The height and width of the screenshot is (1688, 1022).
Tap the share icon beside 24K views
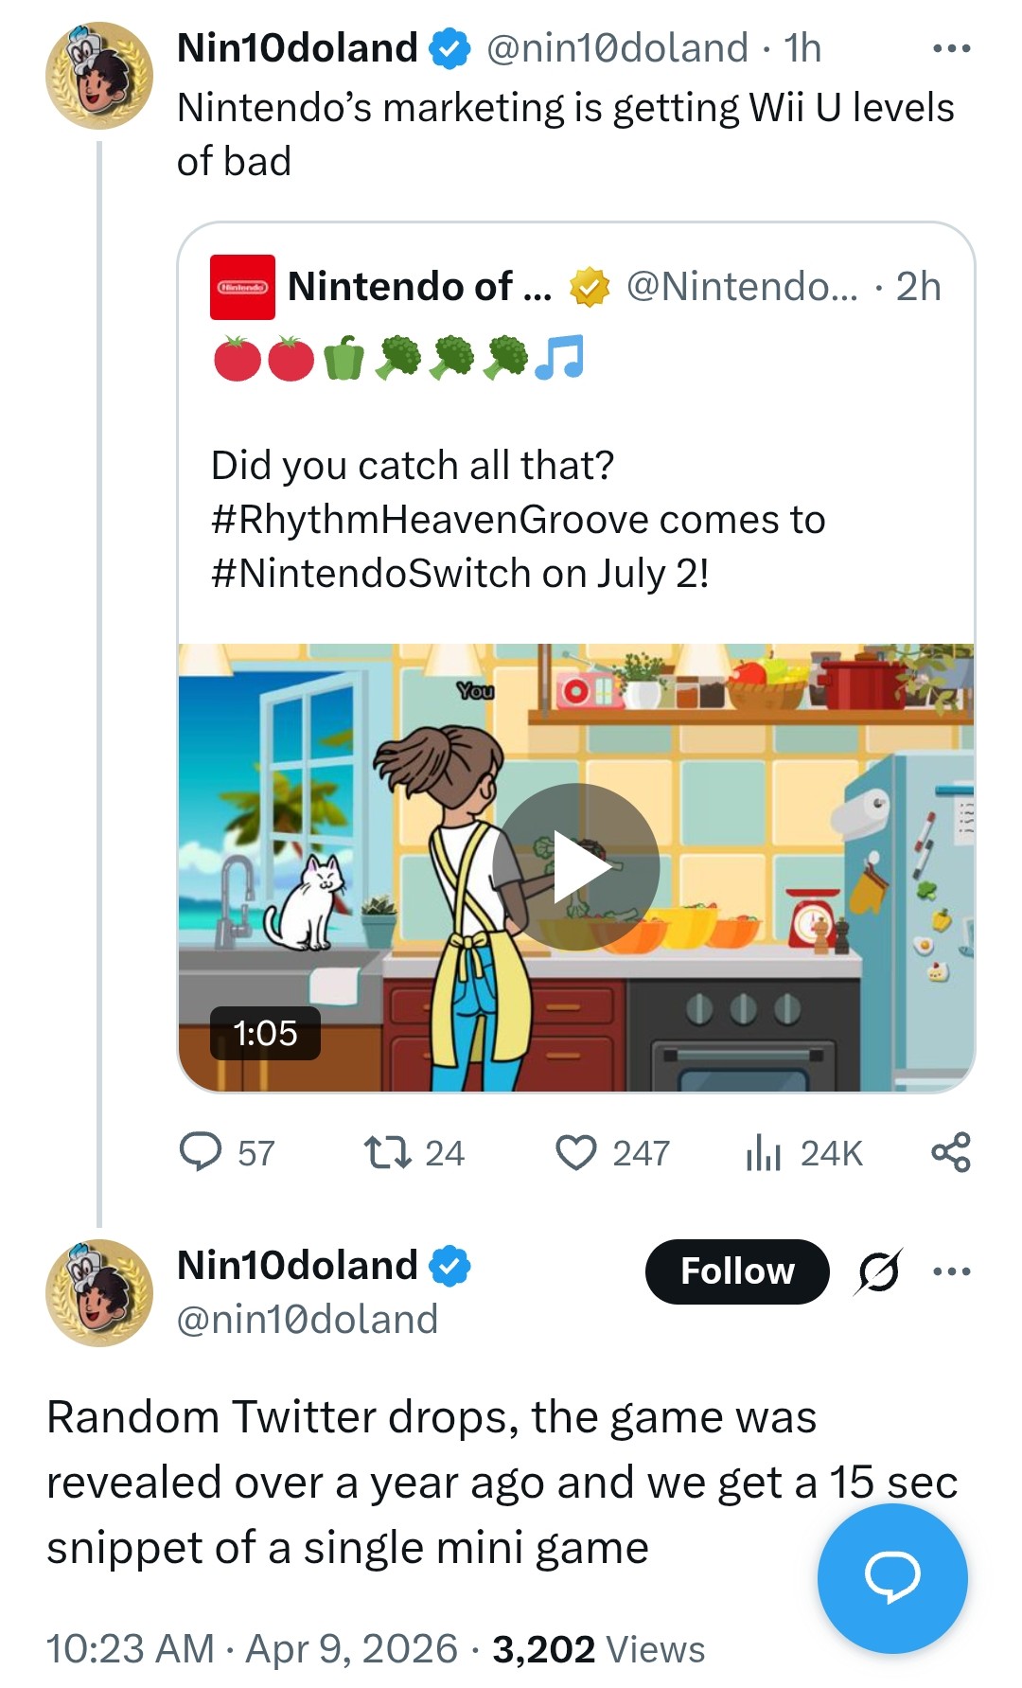950,1152
